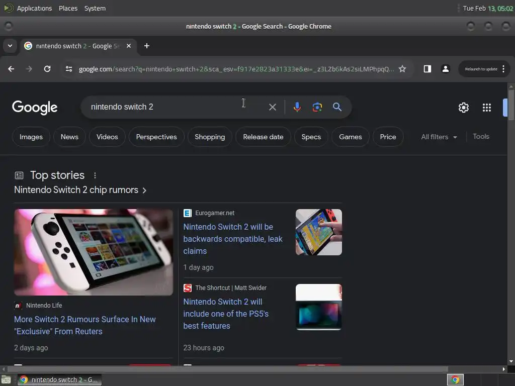Screen dimensions: 515x386
Task: Click the Eurogamer.net favicon icon
Action: pyautogui.click(x=188, y=213)
